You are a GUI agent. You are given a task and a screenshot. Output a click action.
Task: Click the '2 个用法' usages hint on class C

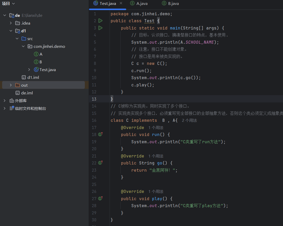click(x=189, y=120)
